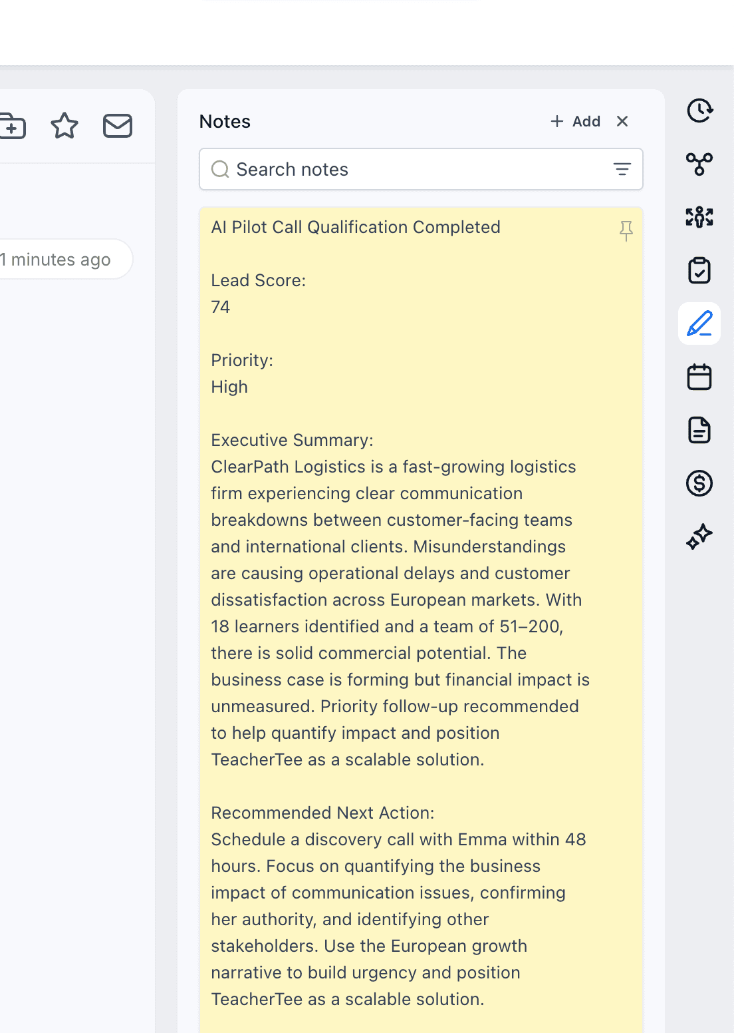Pin the AI Pilot Call note
The image size is (734, 1033).
(x=626, y=231)
